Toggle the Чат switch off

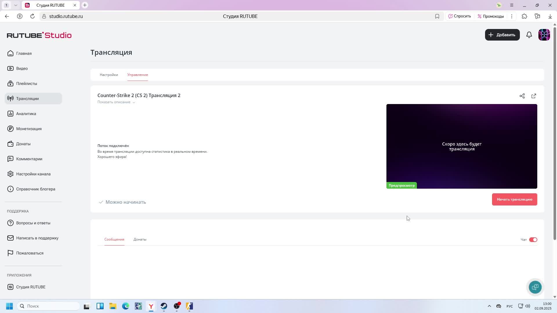point(533,240)
